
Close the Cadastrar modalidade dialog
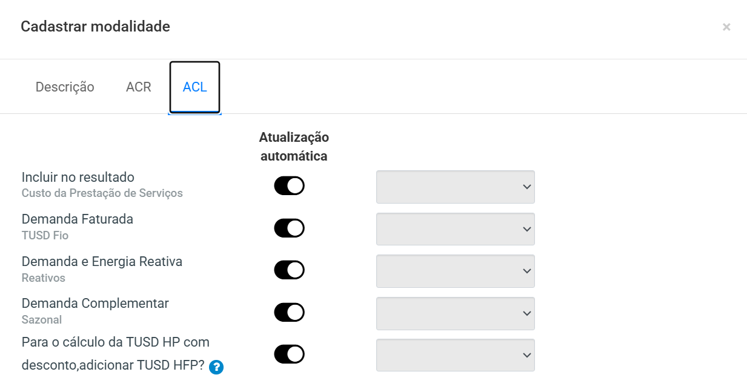tap(726, 27)
